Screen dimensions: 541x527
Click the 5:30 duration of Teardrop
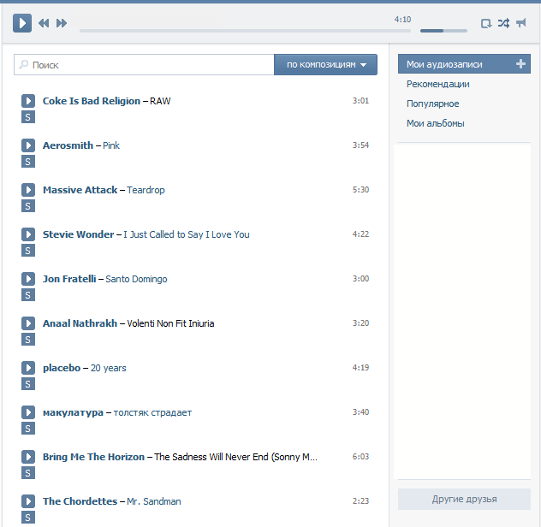click(360, 190)
